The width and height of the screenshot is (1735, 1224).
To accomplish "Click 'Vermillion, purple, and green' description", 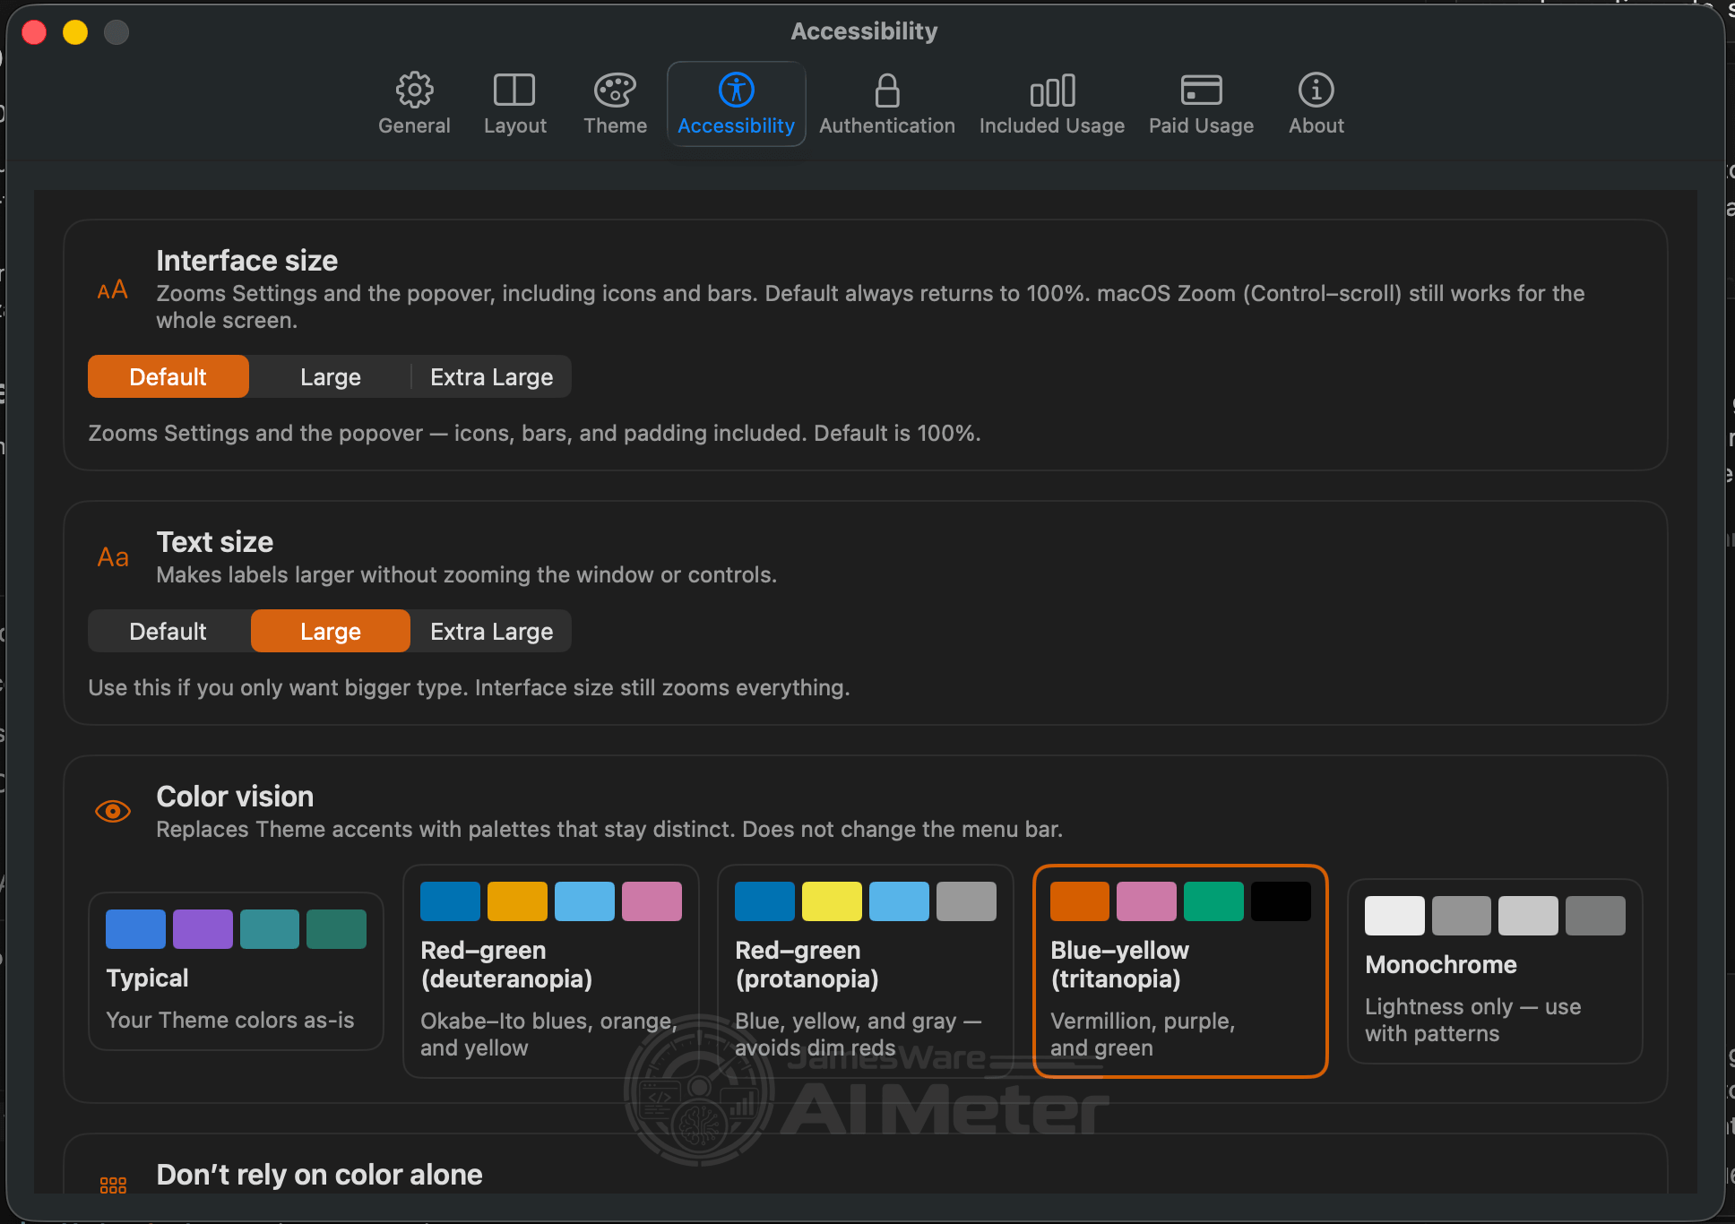I will pyautogui.click(x=1143, y=1034).
